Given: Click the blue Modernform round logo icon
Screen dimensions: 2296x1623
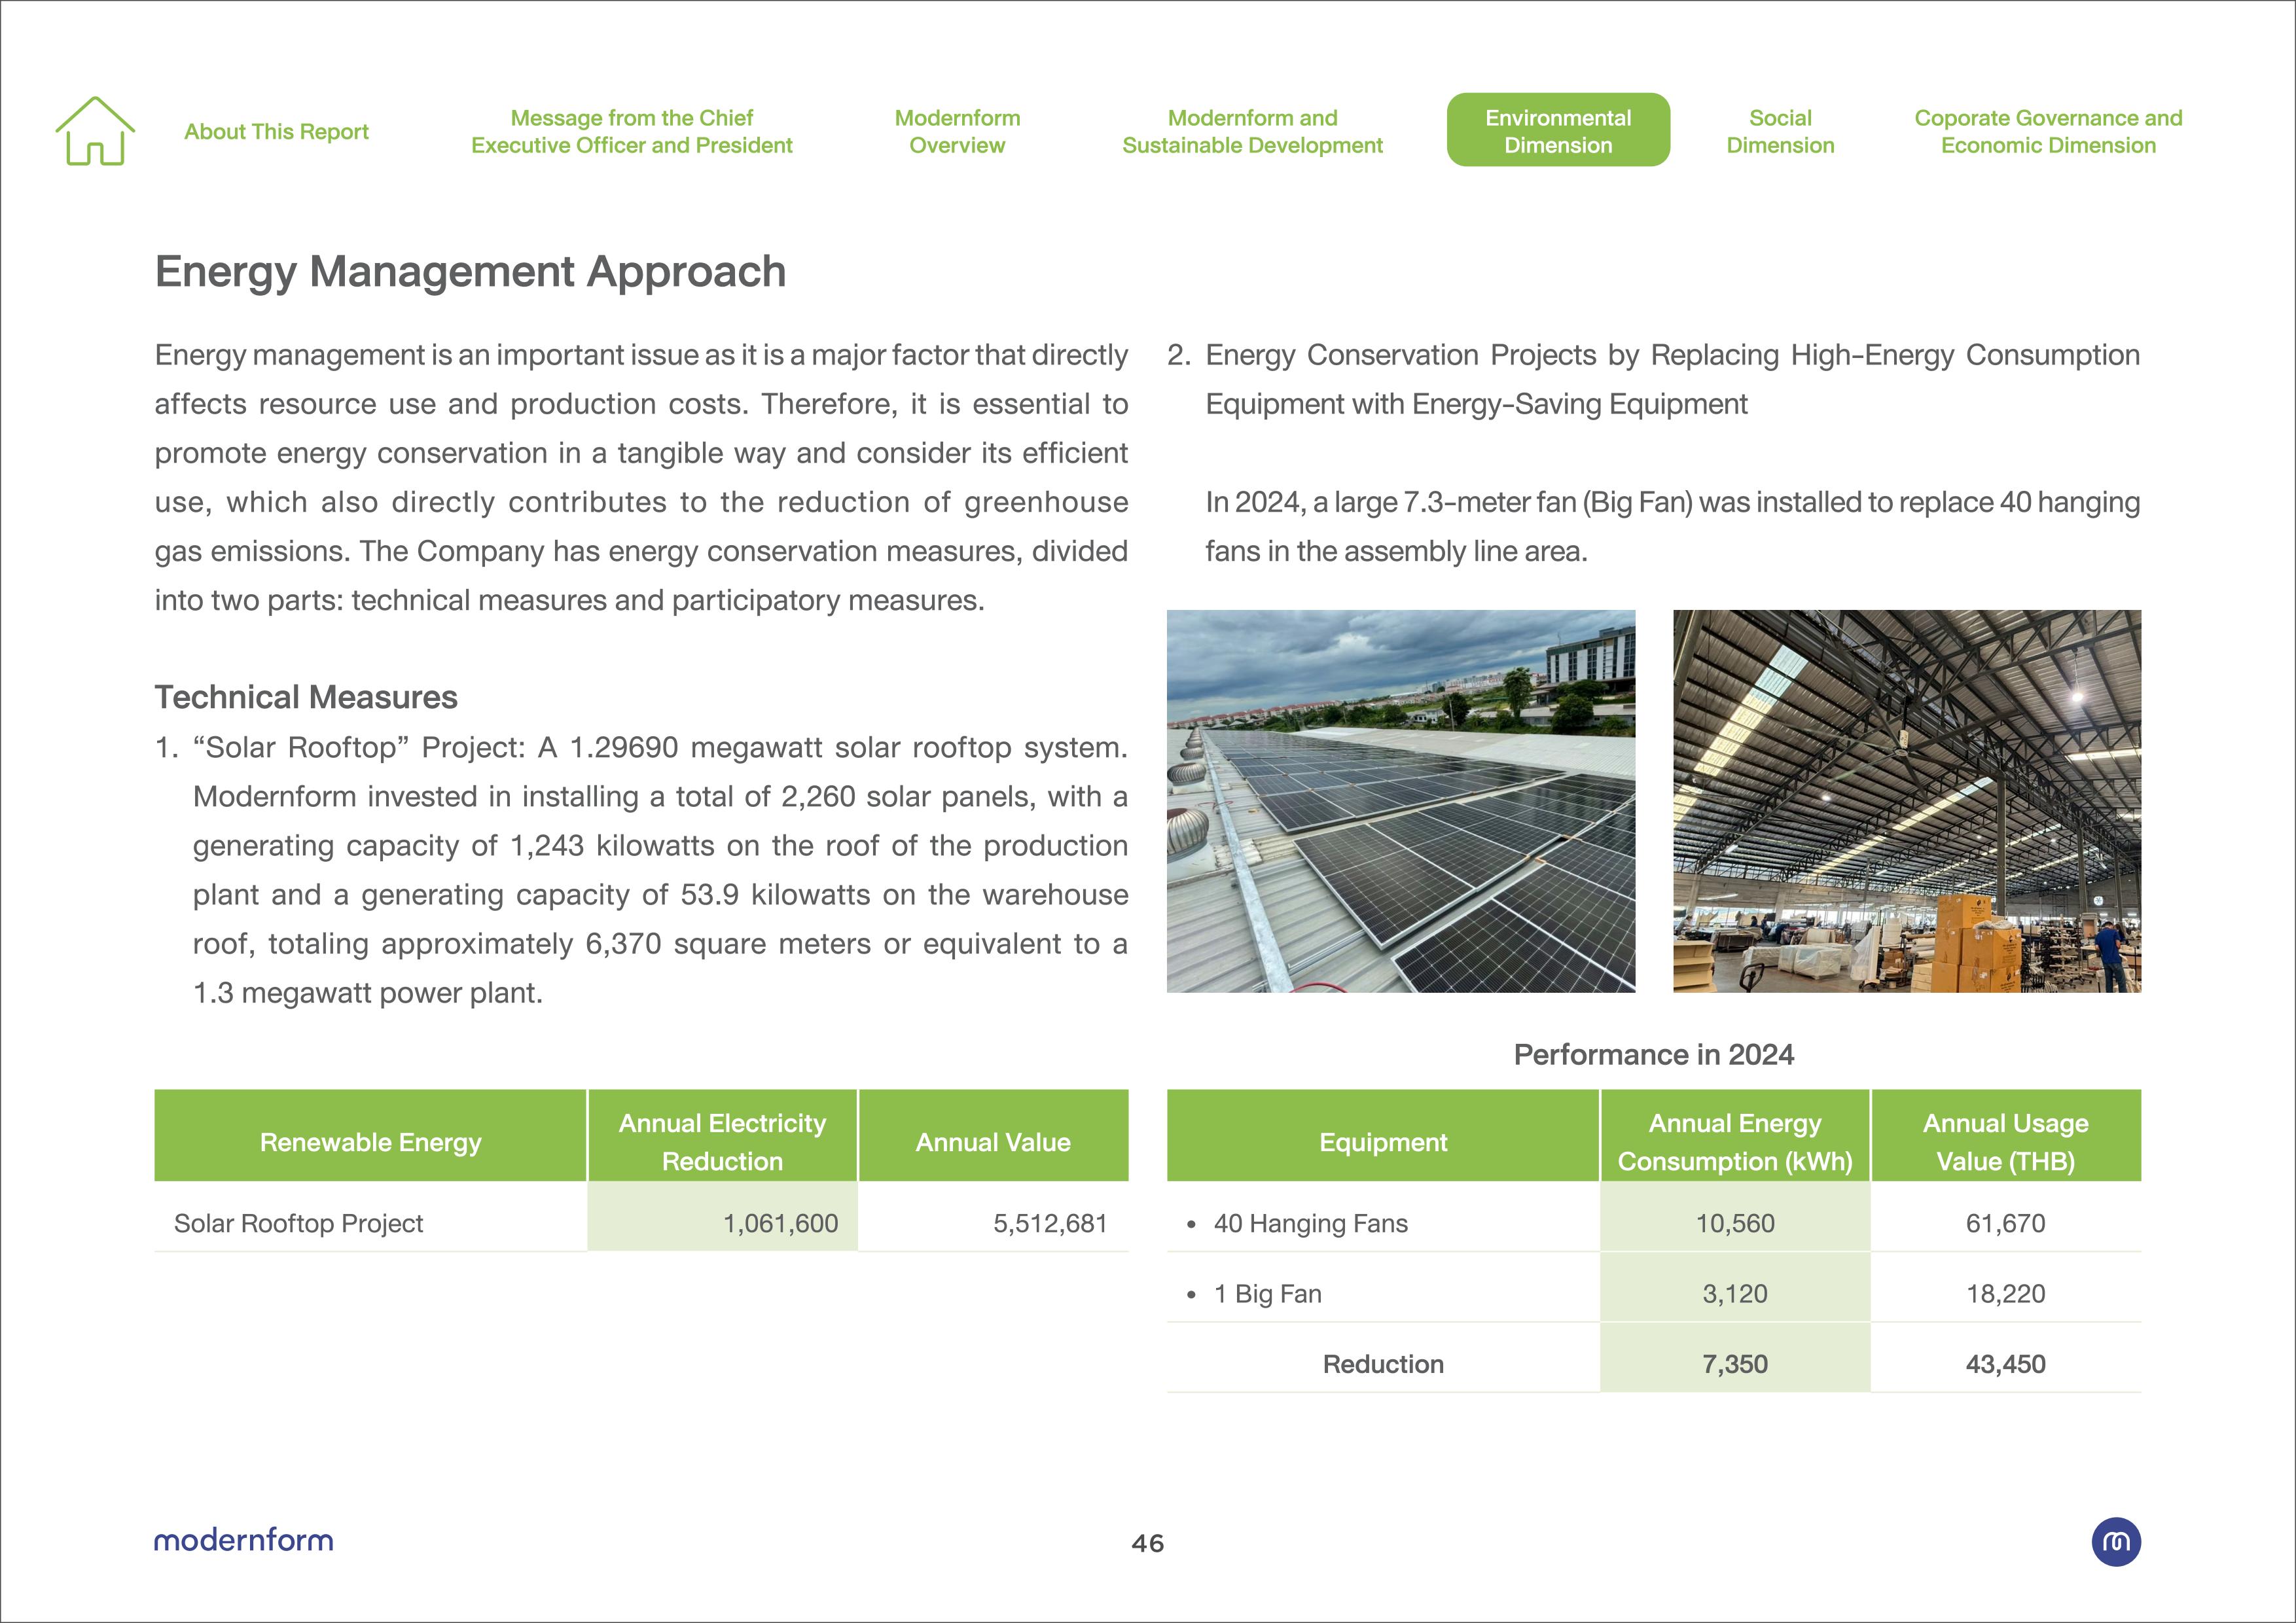Looking at the screenshot, I should coord(2115,1541).
